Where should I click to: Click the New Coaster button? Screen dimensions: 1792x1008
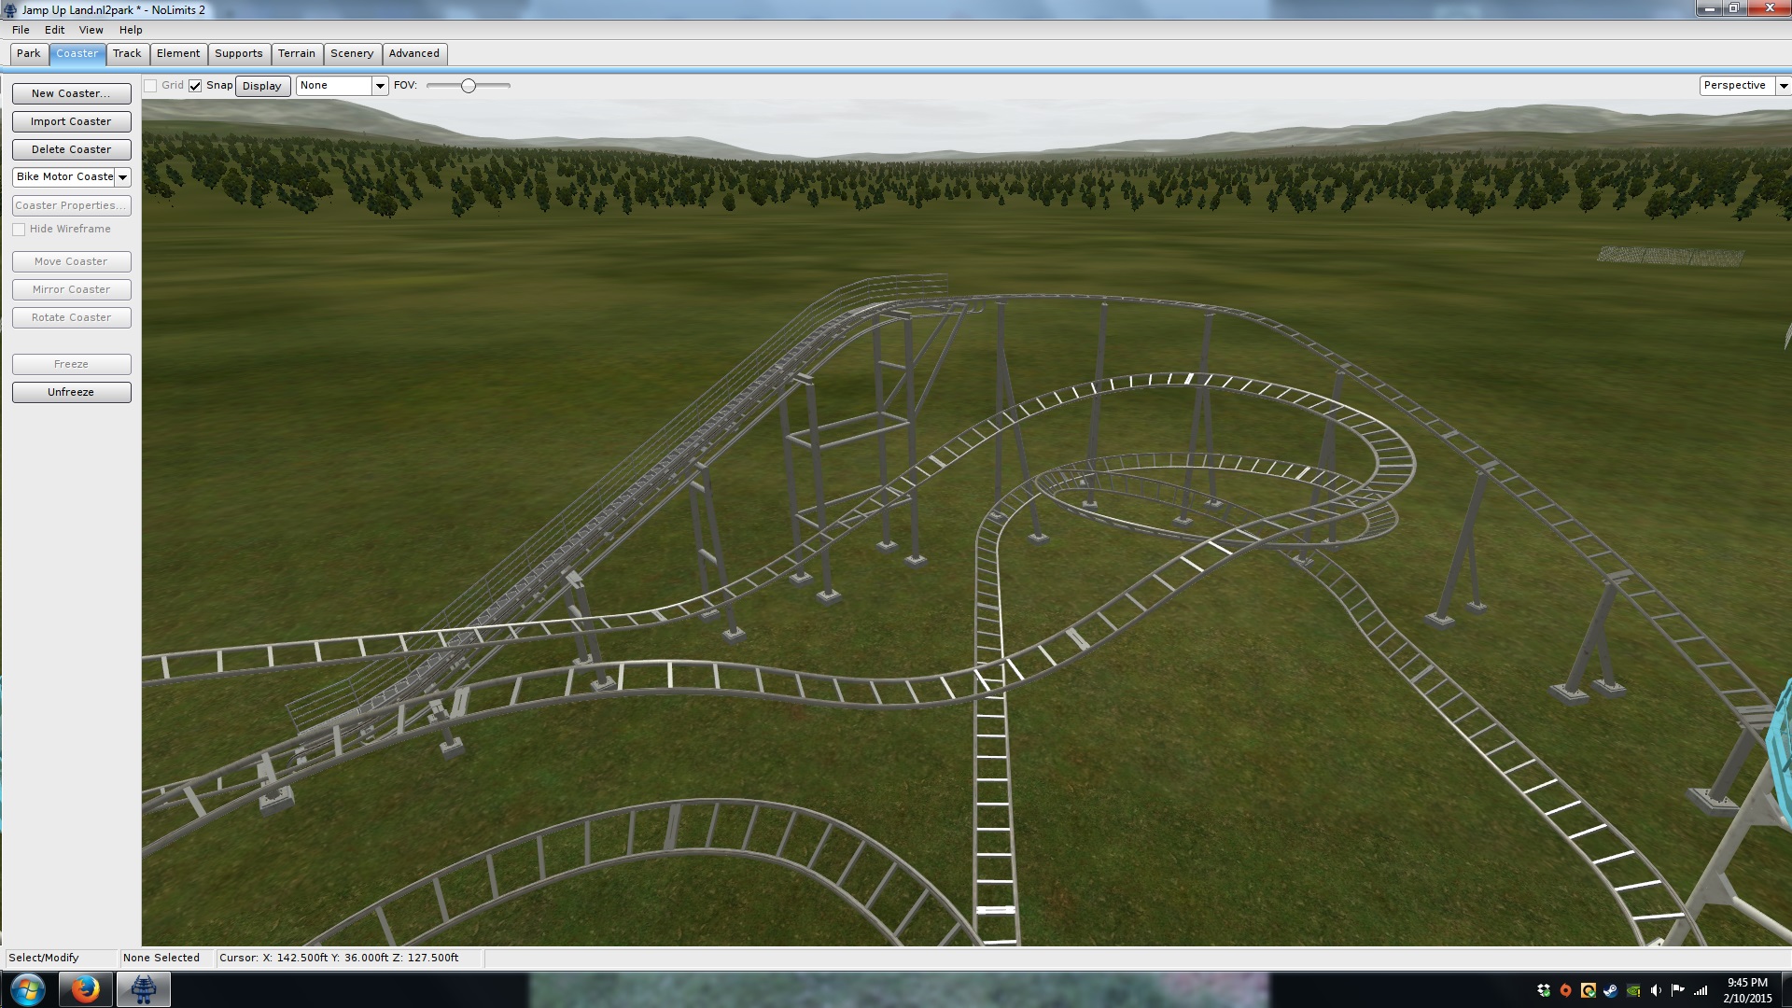tap(71, 93)
